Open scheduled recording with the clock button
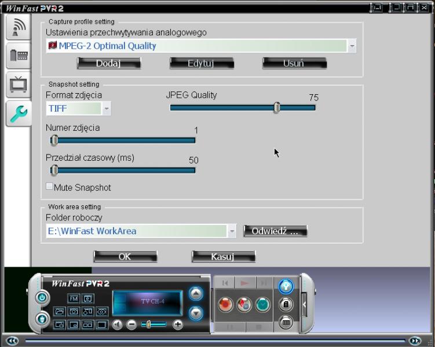This screenshot has height=347, width=435. pos(262,304)
